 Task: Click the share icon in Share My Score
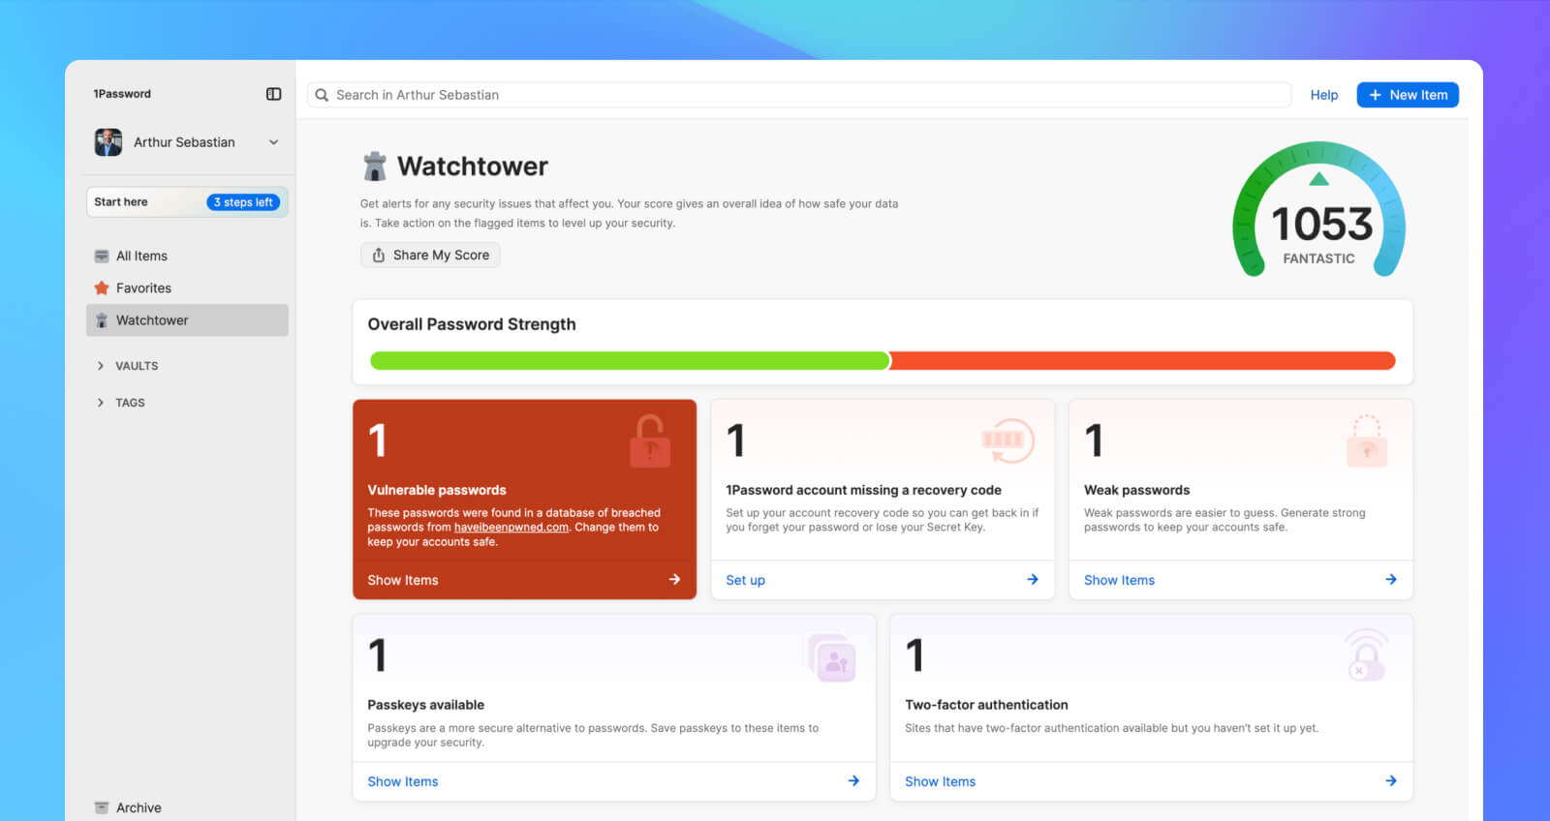click(379, 255)
